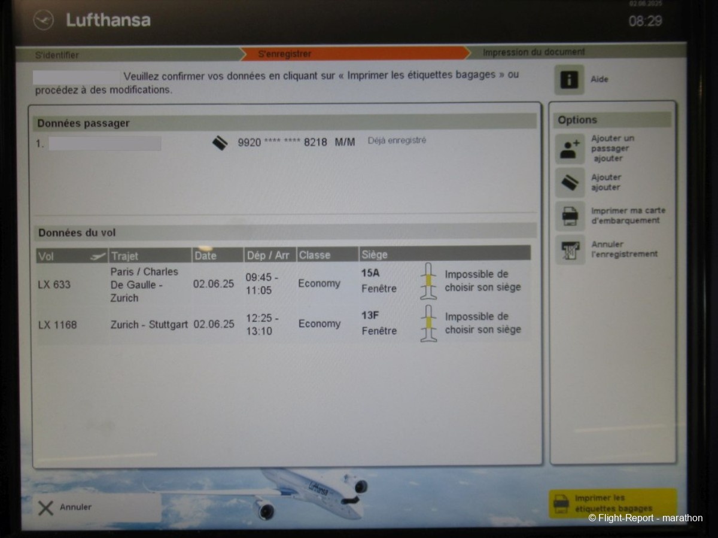Click route Paris / Charles De Gaulle - Zurich

click(144, 285)
